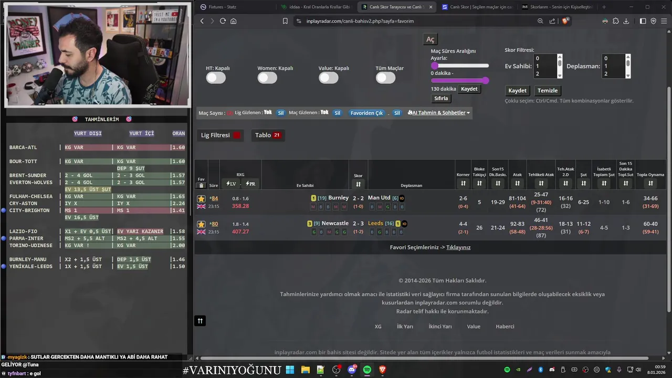Viewport: 672px width, 378px height.
Task: Toggle the Women: Kapalı switch
Action: [x=267, y=78]
